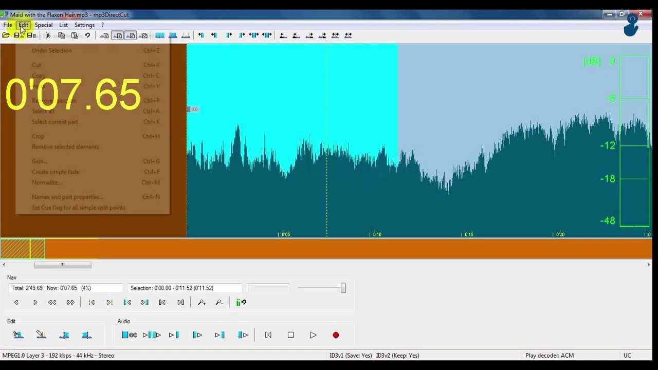
Task: Click the green bars reset icon in Nav
Action: coord(241,303)
